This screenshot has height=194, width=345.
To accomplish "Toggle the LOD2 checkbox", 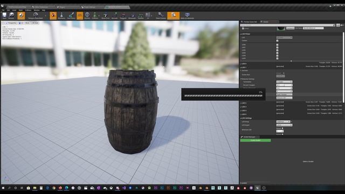I will (x=277, y=50).
